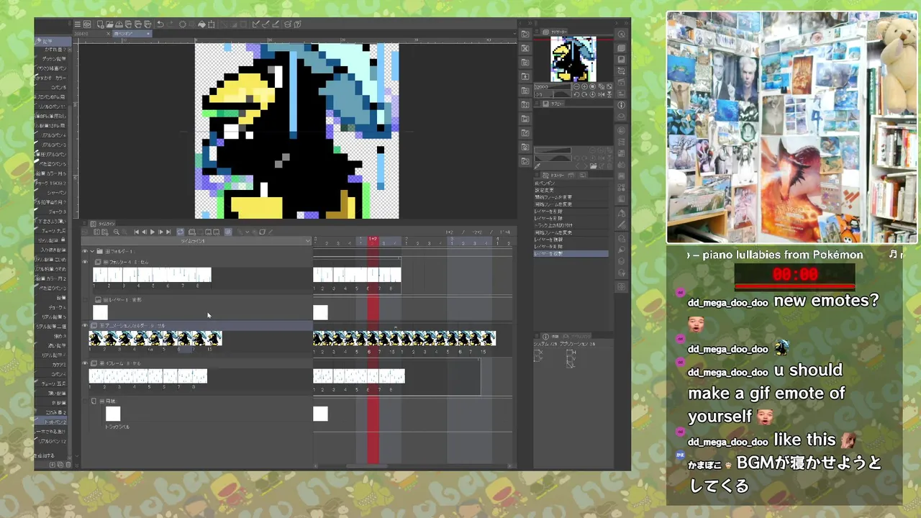Collapse the top folder 1 in the timeline
This screenshot has width=921, height=518.
point(92,251)
